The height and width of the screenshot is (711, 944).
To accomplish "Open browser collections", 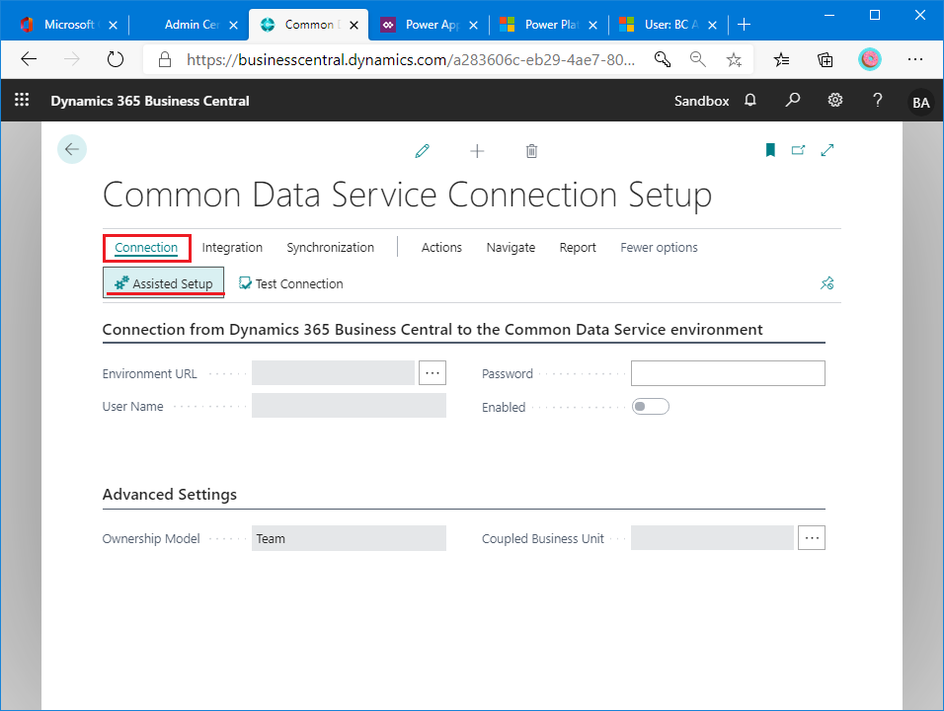I will (x=825, y=59).
